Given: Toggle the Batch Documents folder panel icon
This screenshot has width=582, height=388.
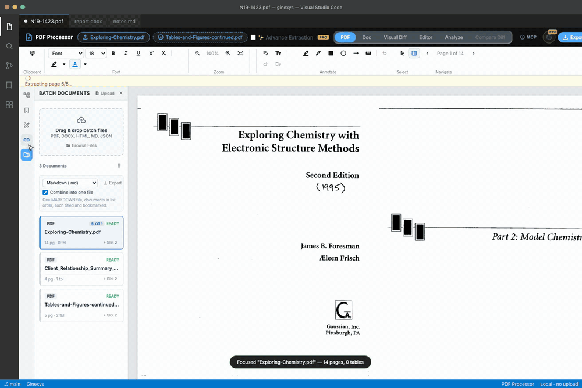Looking at the screenshot, I should [x=27, y=155].
